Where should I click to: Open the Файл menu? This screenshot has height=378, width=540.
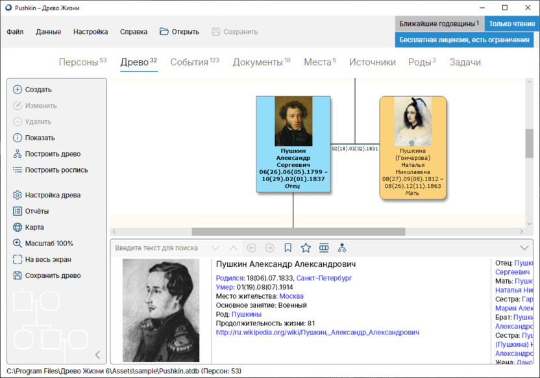[x=15, y=32]
